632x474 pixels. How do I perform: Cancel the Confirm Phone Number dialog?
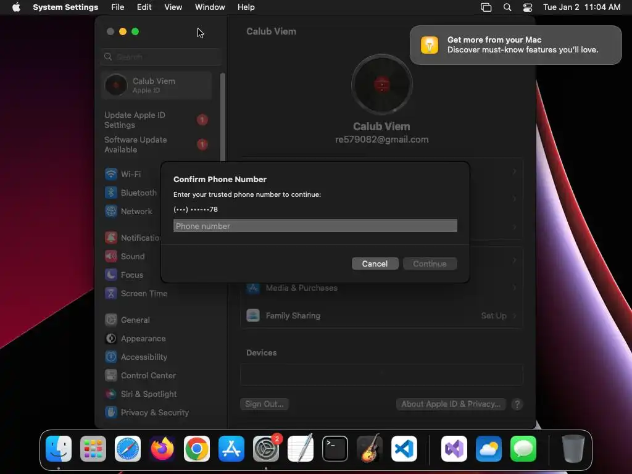[x=375, y=264]
